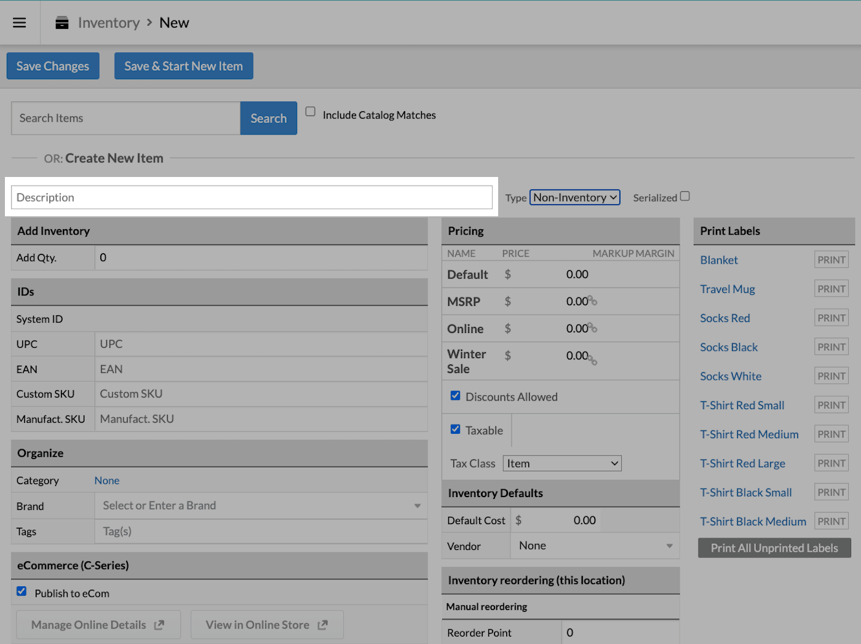Click the Reorder Point field

click(x=621, y=633)
